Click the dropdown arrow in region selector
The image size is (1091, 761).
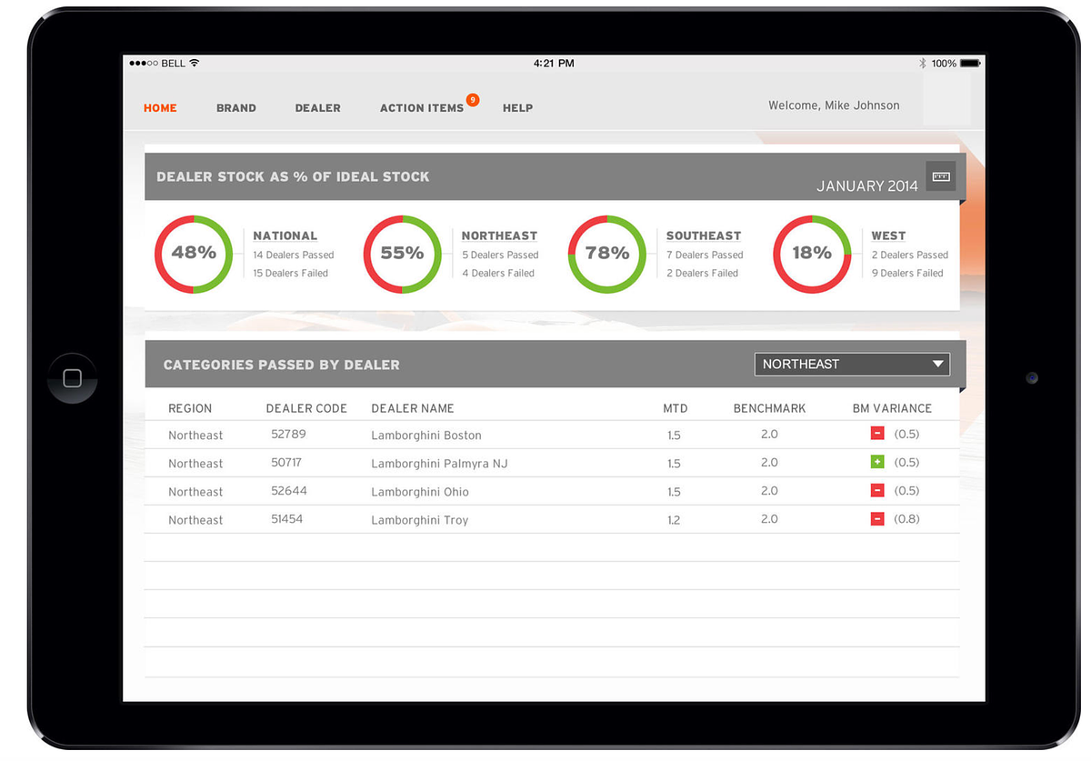click(938, 365)
